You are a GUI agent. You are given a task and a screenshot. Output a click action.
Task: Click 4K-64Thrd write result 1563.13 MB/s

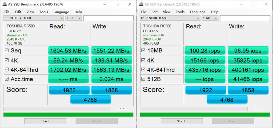[111, 70]
